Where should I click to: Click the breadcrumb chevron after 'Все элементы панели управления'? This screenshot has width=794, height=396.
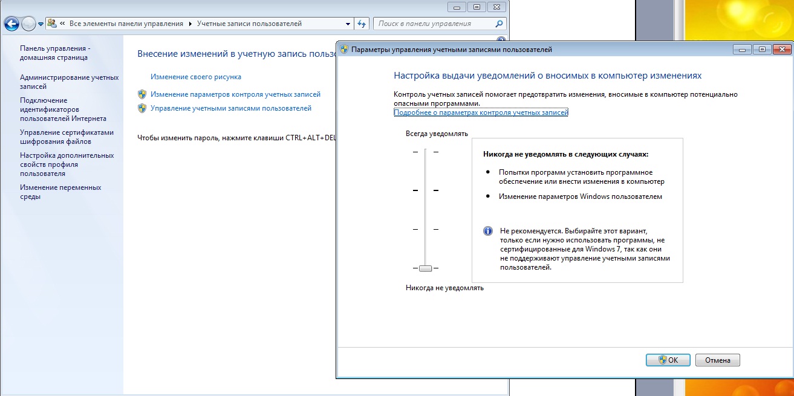tap(190, 24)
